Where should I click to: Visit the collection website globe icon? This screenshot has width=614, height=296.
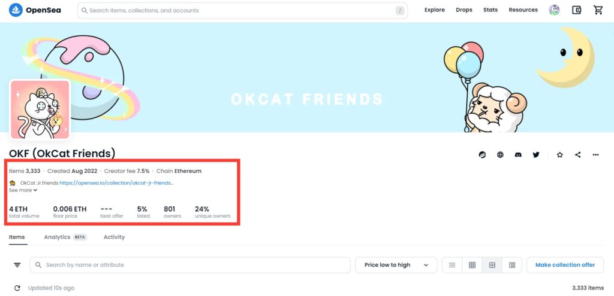500,155
